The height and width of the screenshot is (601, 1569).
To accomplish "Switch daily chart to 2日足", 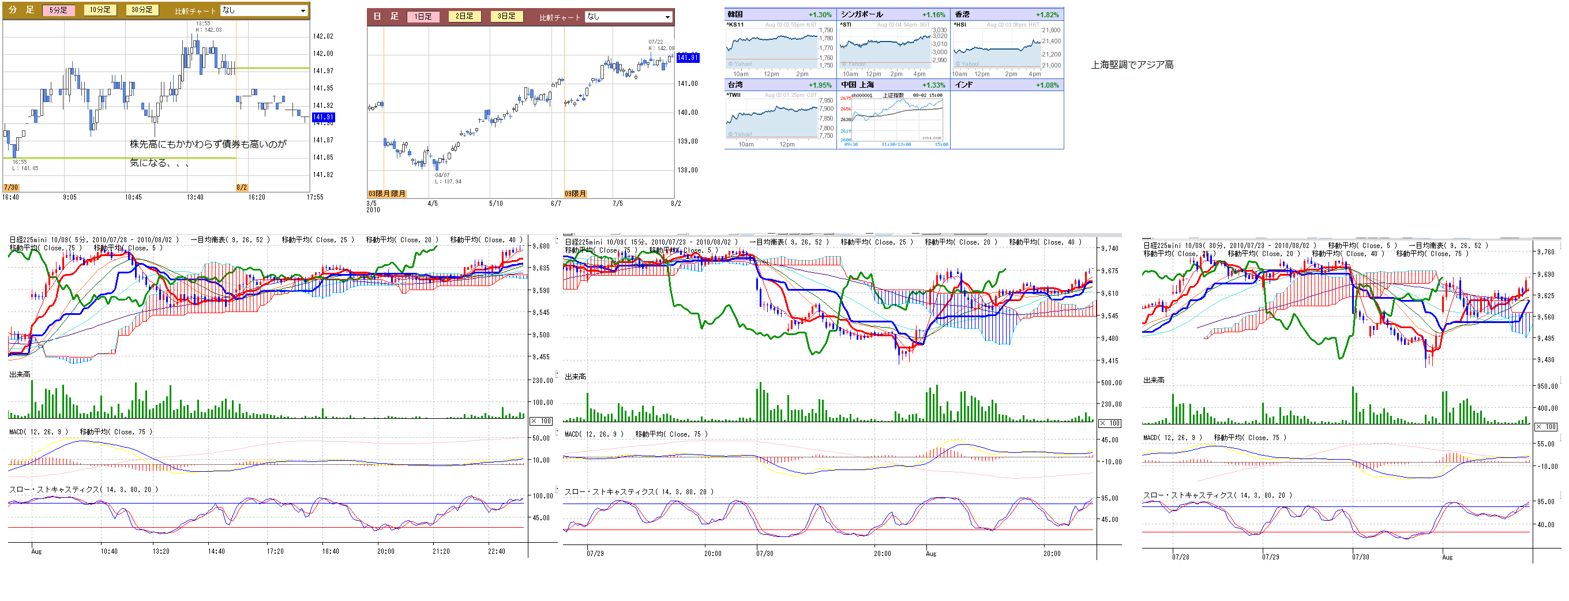I will click(464, 17).
